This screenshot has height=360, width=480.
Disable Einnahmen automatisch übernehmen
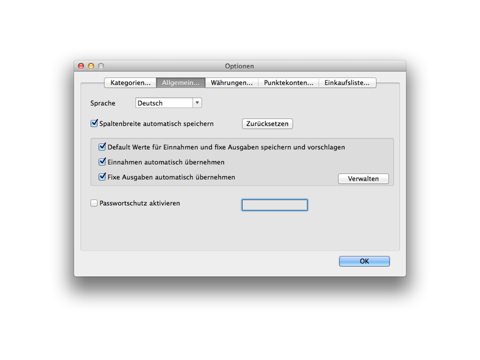[102, 162]
